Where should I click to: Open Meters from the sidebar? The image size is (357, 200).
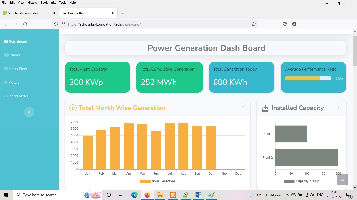14,83
